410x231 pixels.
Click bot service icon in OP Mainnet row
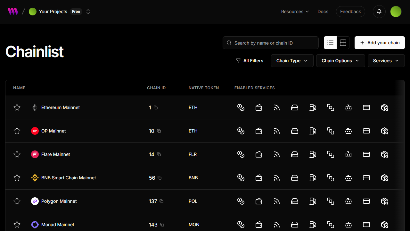[348, 131]
